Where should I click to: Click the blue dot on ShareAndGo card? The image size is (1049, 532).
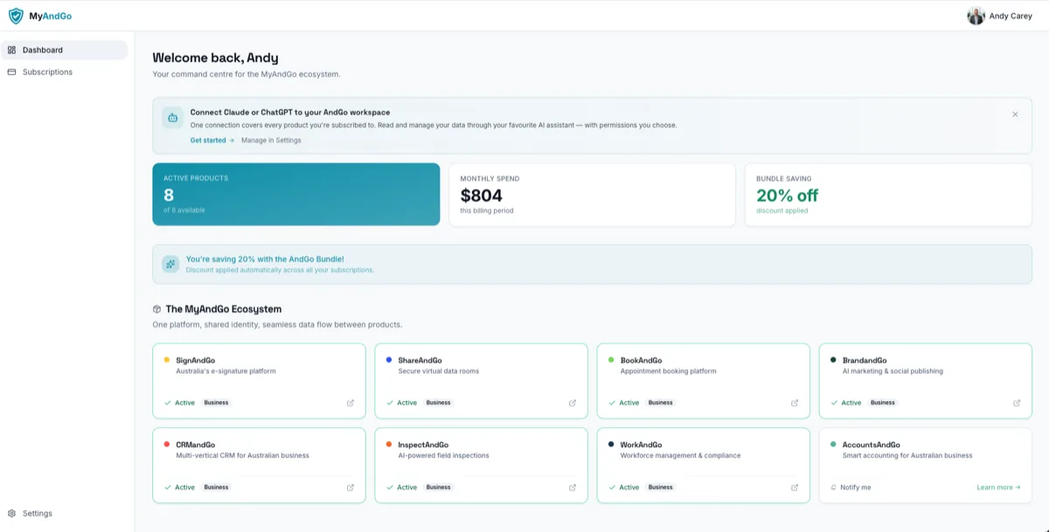pos(389,360)
